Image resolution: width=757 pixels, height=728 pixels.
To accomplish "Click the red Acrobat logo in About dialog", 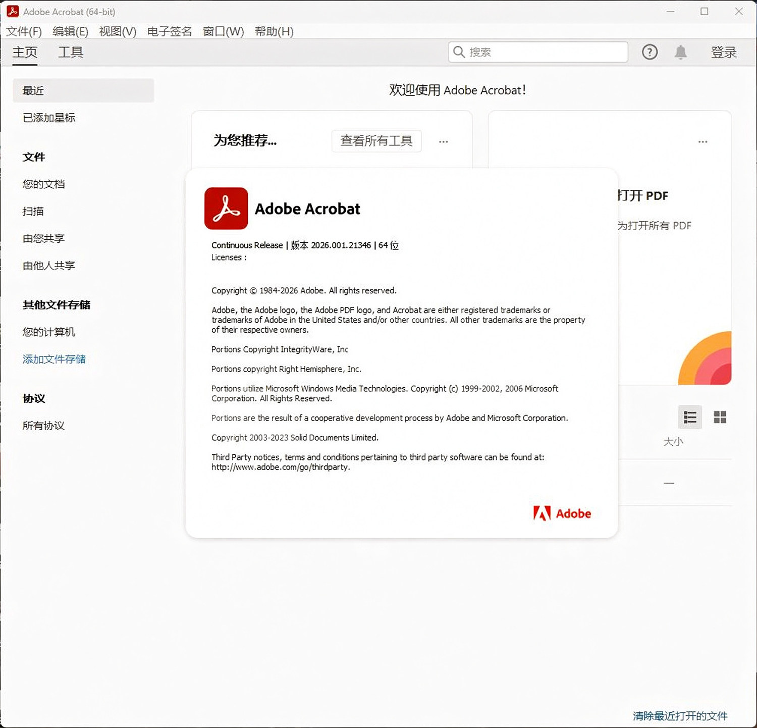I will 226,209.
